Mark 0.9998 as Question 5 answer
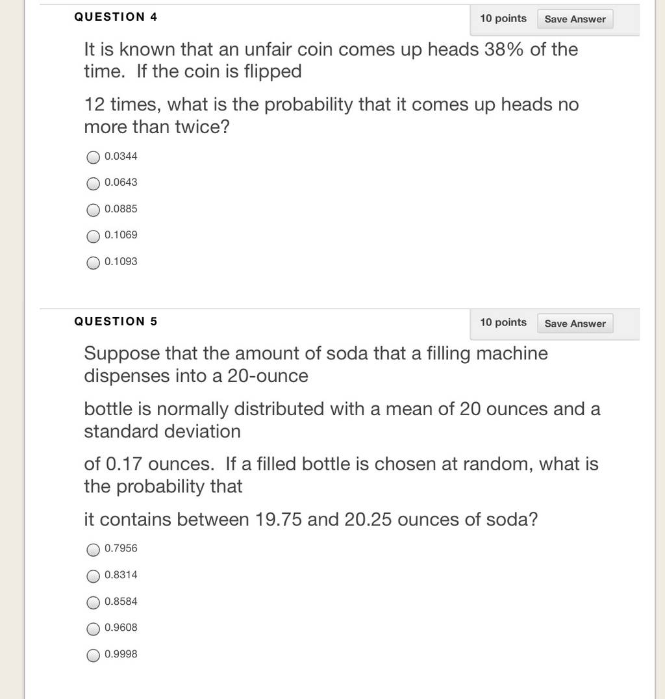 (93, 655)
